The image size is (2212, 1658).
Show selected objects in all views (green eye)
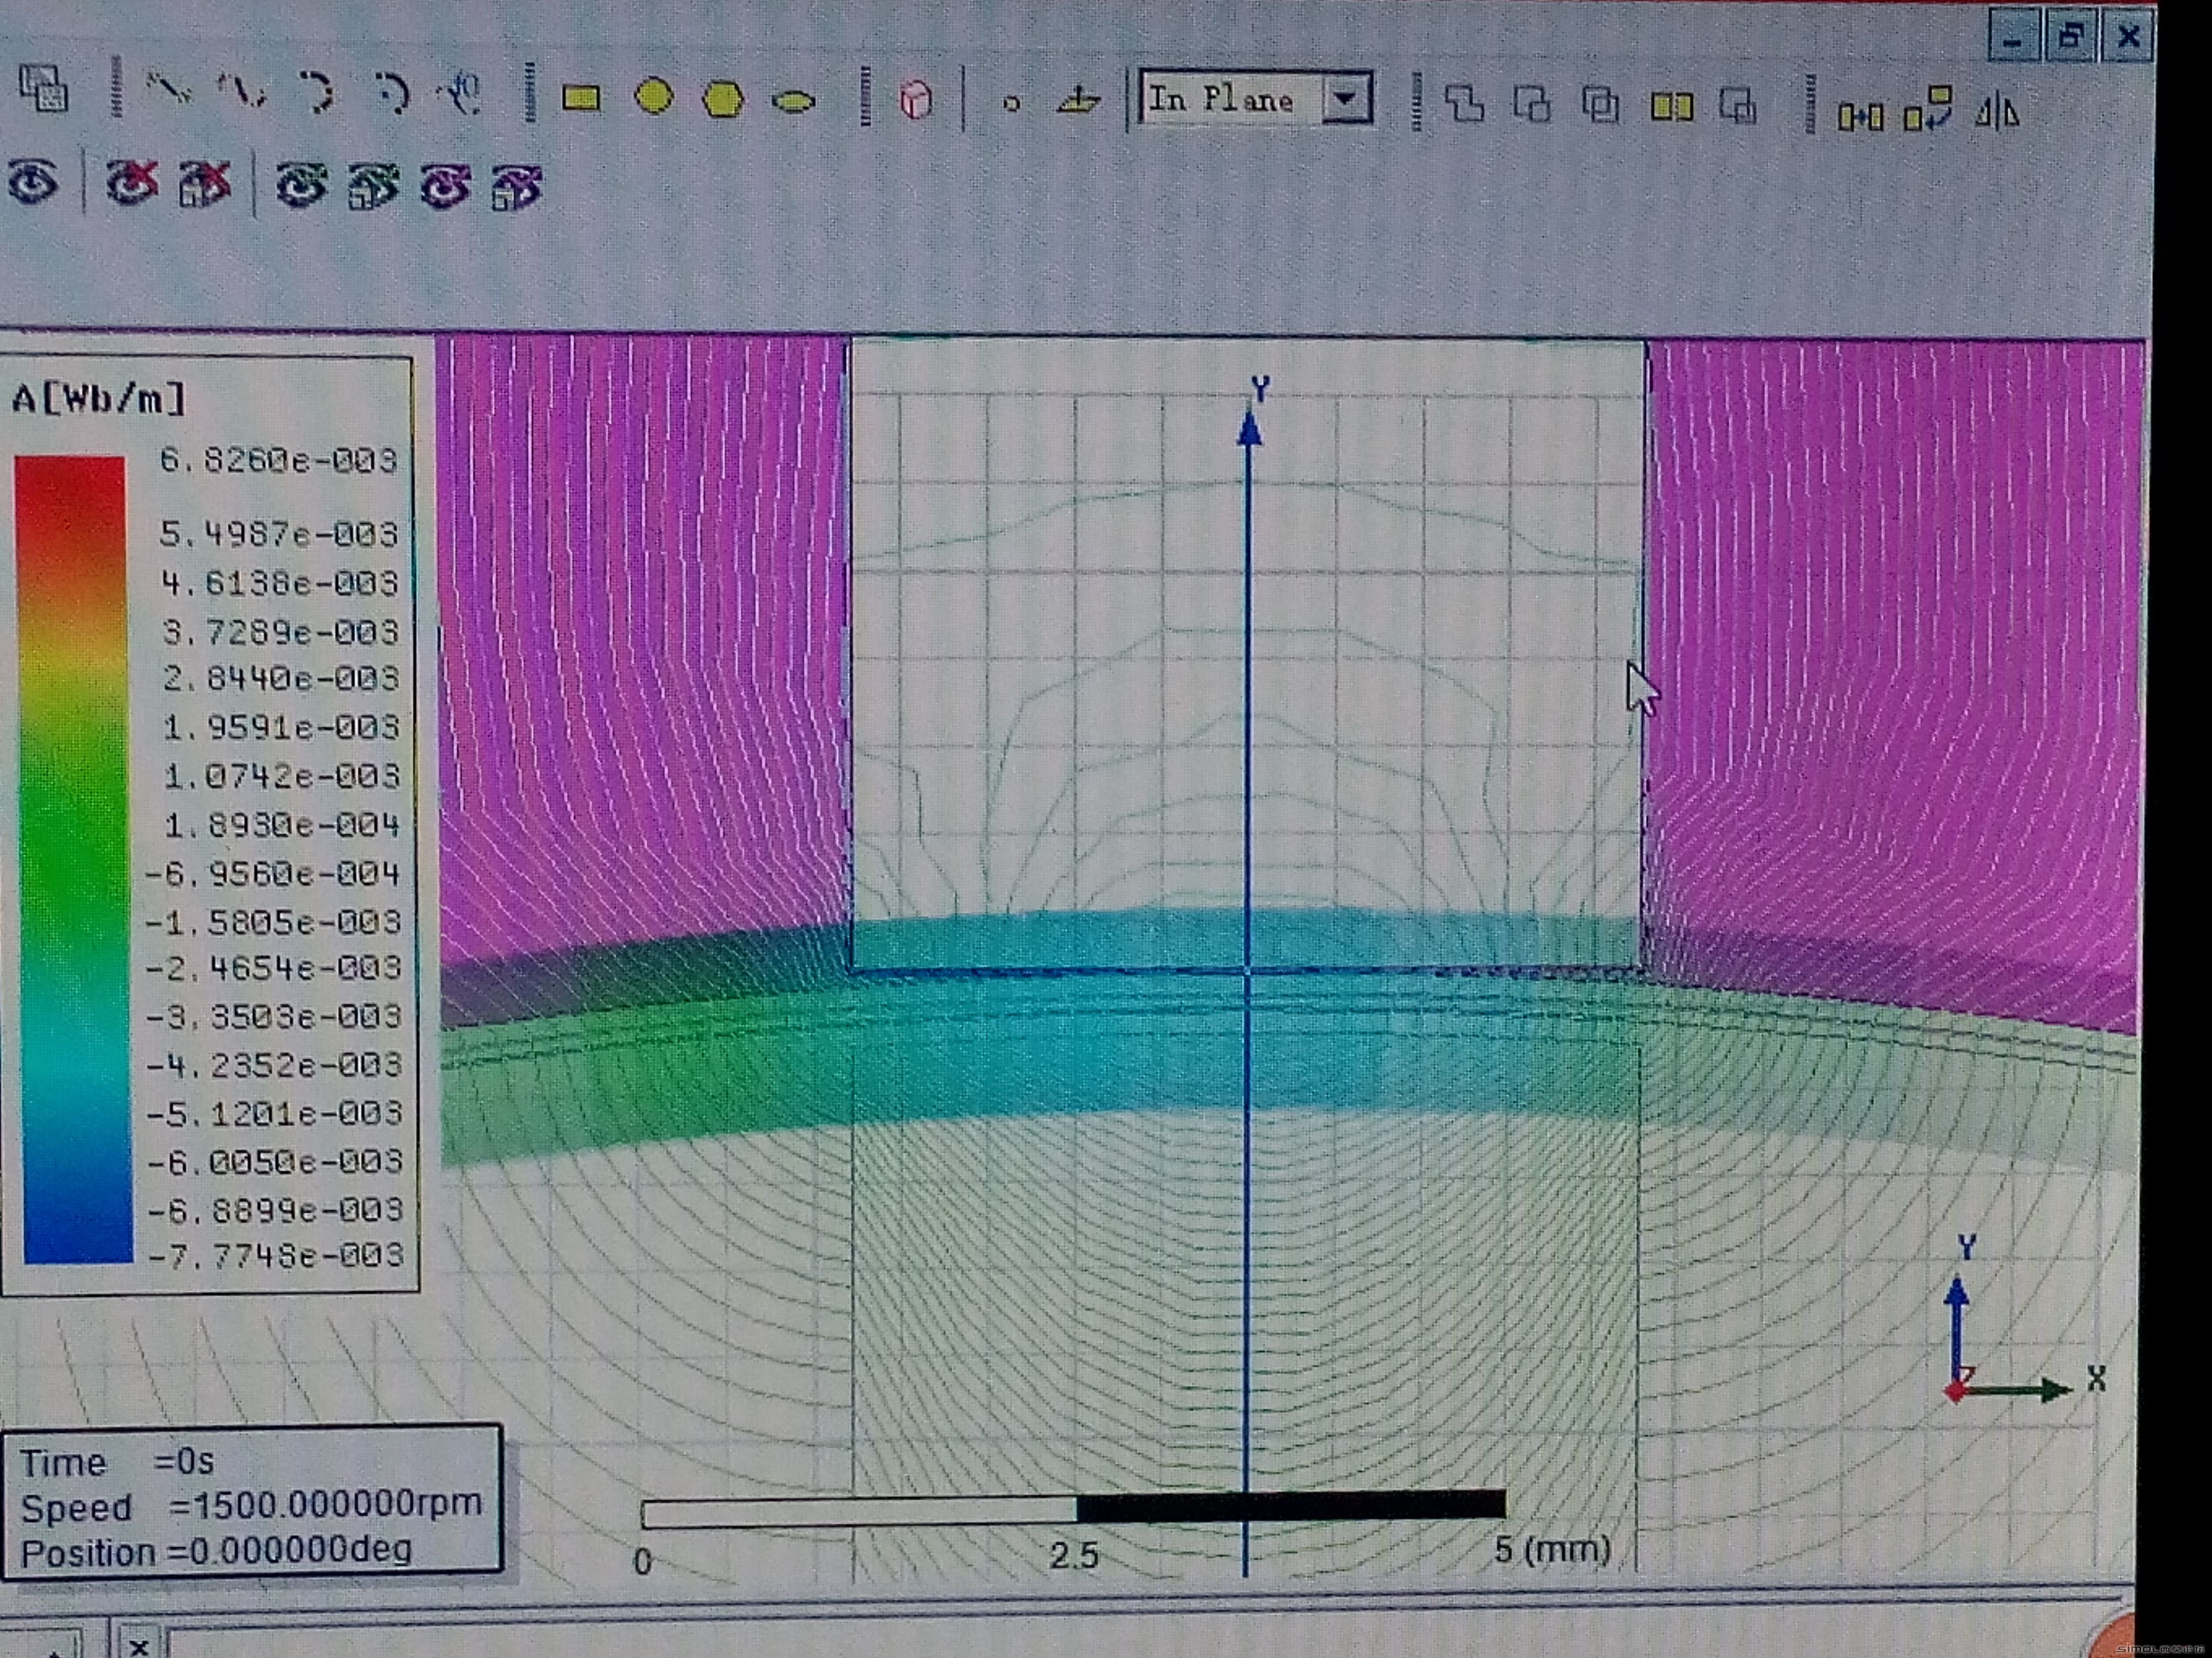click(x=373, y=186)
